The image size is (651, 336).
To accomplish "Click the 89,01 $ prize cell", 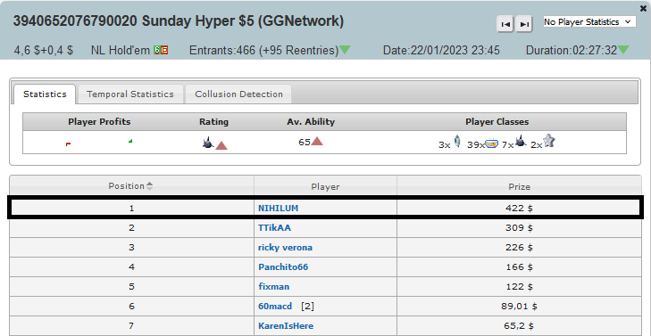I will click(519, 307).
